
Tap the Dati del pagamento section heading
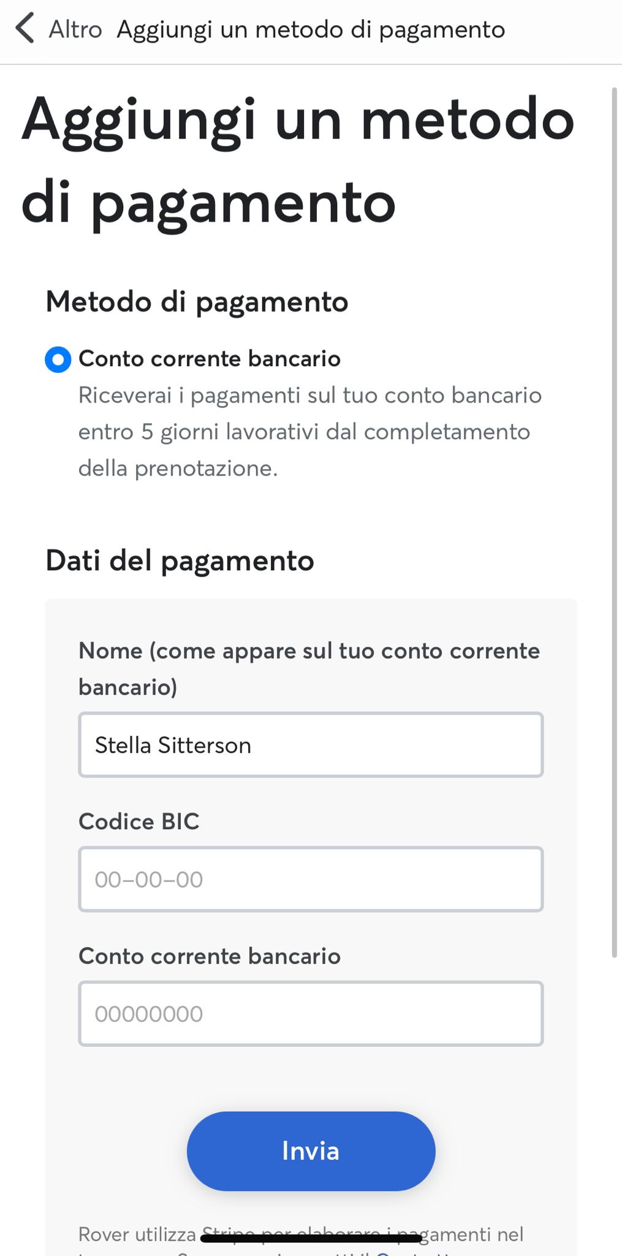180,561
